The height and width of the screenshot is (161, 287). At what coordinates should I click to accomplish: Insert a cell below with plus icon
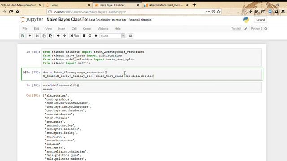(x=30, y=36)
